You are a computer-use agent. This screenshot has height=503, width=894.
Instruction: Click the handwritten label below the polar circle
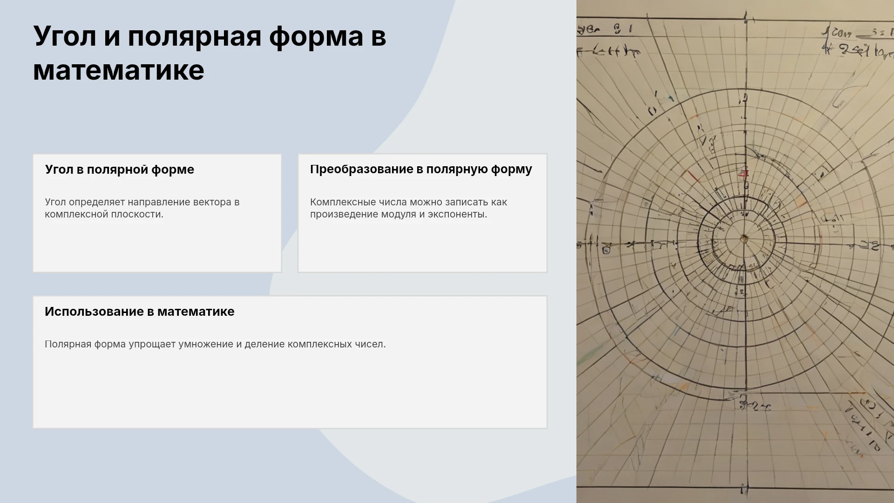(x=755, y=407)
